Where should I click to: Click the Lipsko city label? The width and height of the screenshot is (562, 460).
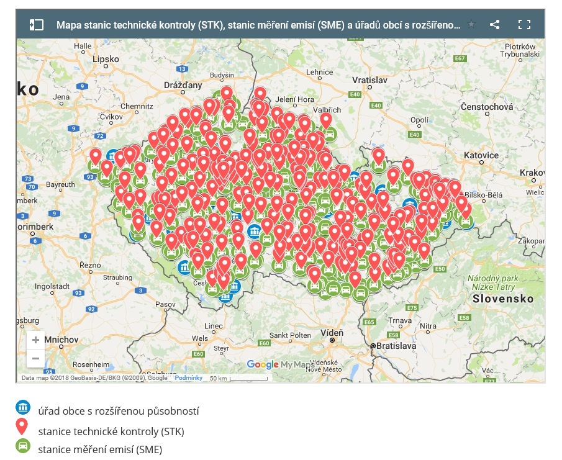tap(106, 59)
